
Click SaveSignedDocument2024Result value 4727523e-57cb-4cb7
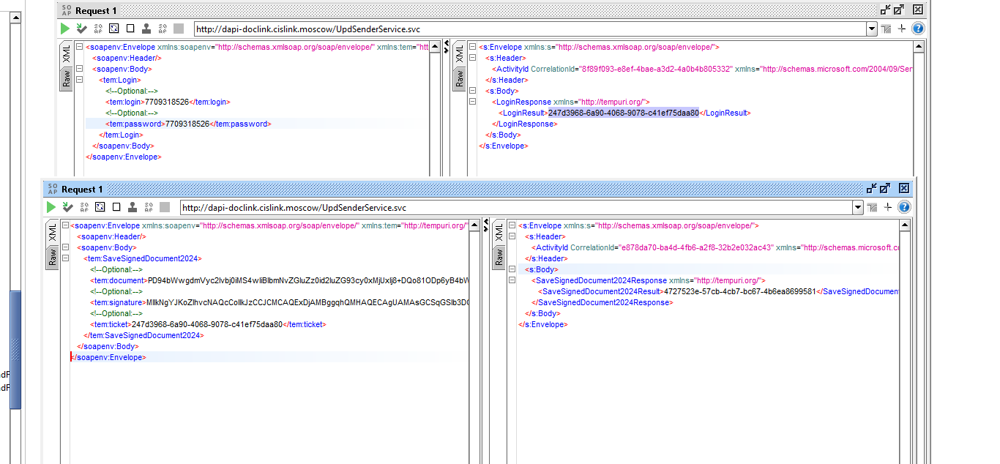click(740, 291)
